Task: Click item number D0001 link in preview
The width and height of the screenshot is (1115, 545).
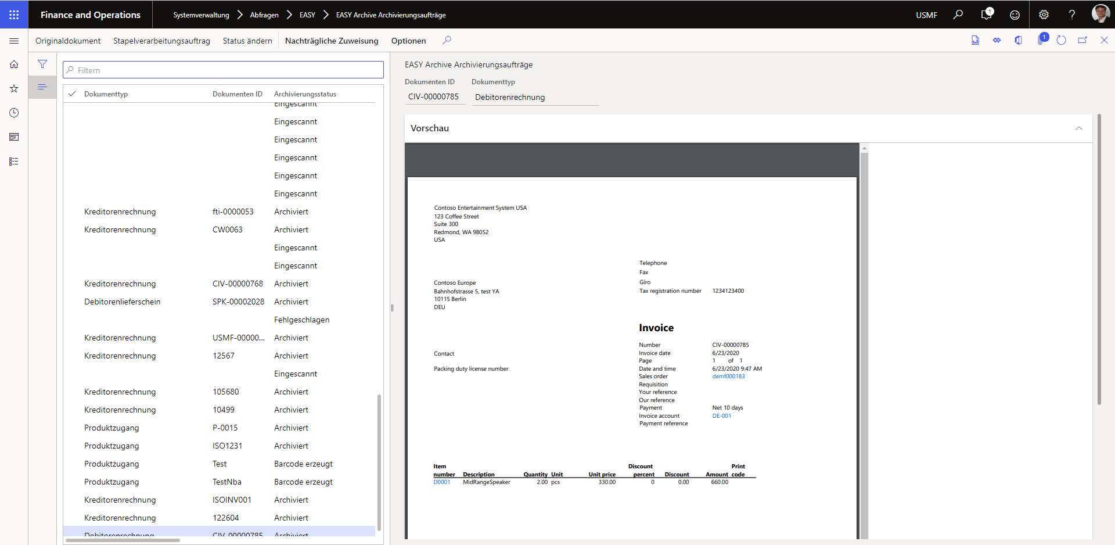Action: (441, 482)
